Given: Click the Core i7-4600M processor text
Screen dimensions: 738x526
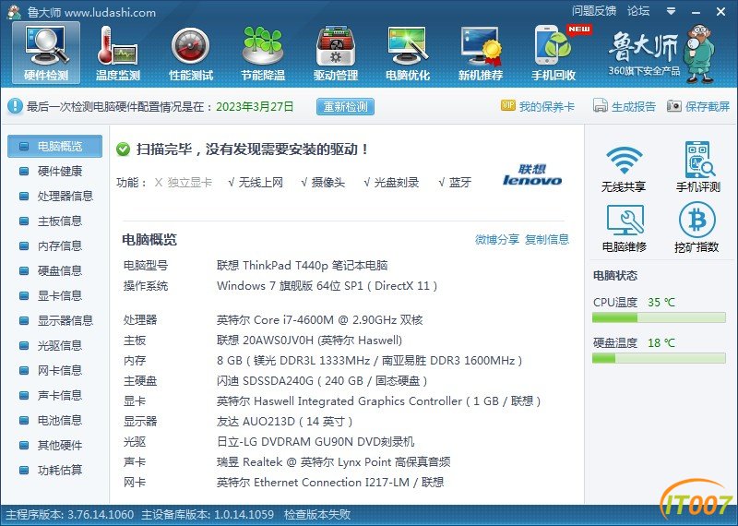Looking at the screenshot, I should [x=319, y=320].
